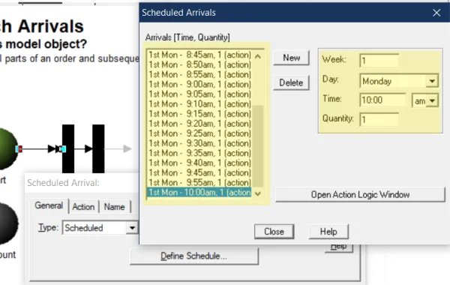The height and width of the screenshot is (285, 450).
Task: Click the arrivals list scrollbar thumb
Action: 258,145
